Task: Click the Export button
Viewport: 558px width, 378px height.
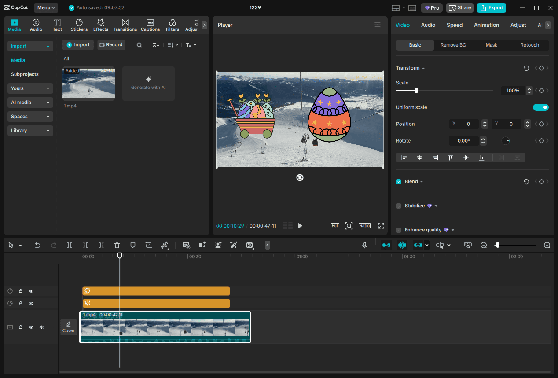Action: 491,7
